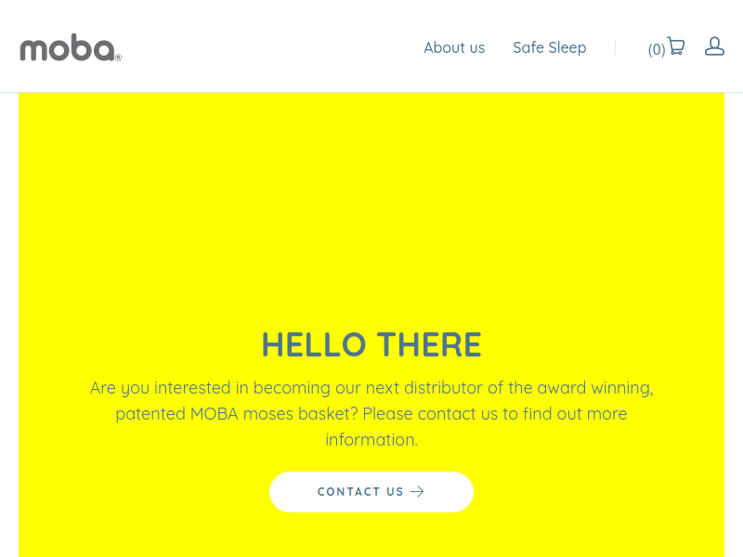Click the registered trademark symbol beside moba
Viewport: 743px width, 557px height.
(x=119, y=58)
